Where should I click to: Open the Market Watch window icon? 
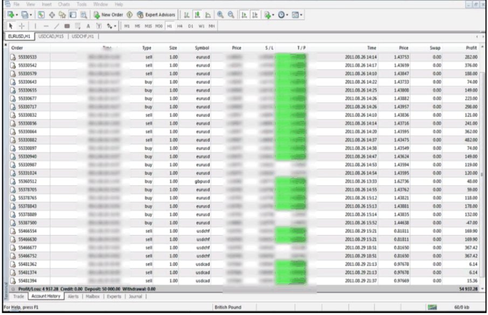coord(41,15)
